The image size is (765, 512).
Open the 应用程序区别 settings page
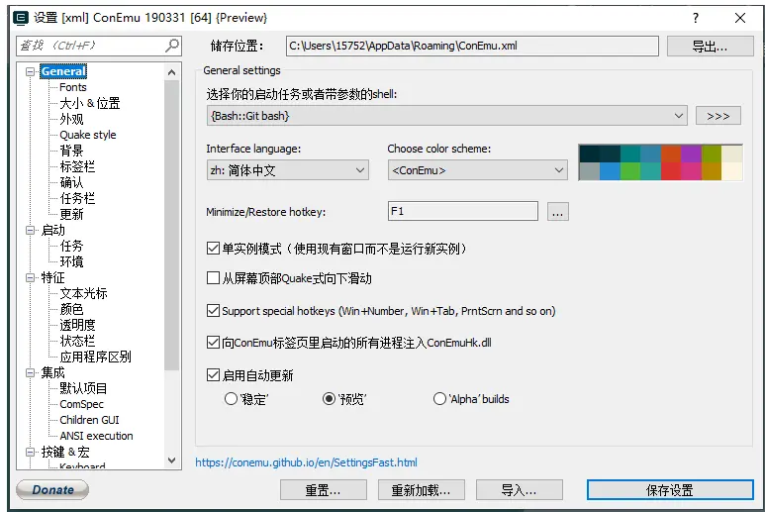[95, 357]
